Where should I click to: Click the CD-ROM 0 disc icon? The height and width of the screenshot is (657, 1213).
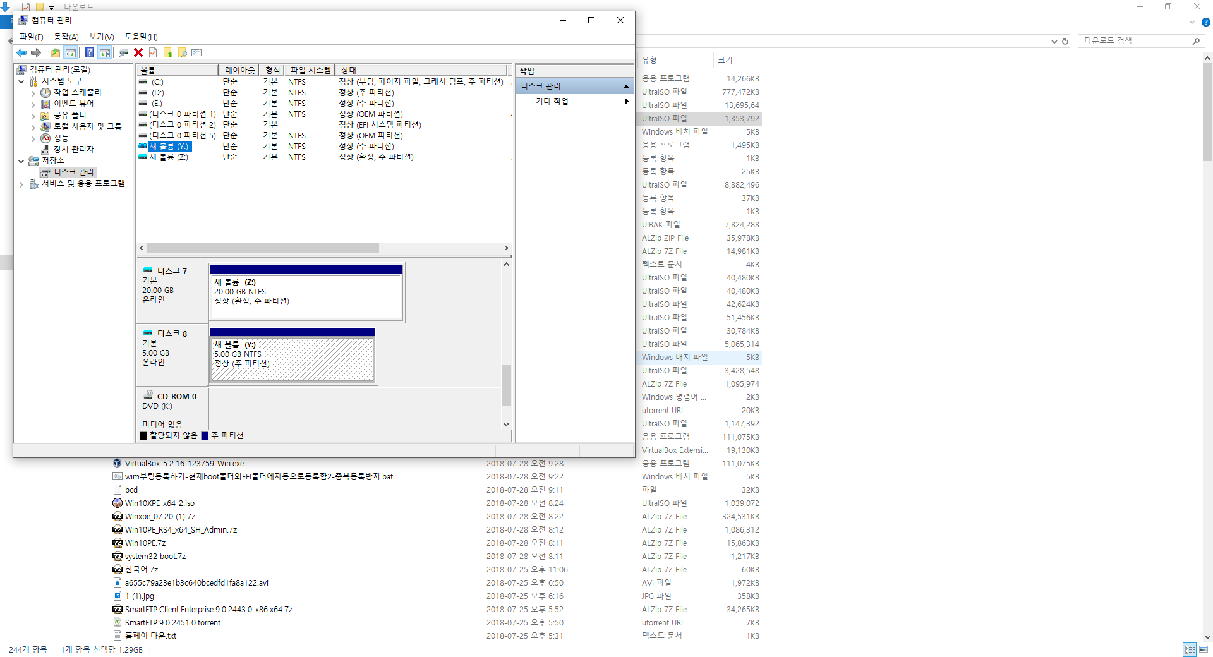pyautogui.click(x=148, y=395)
